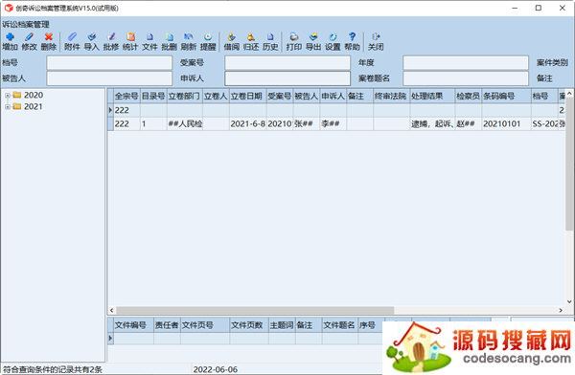Image resolution: width=575 pixels, height=375 pixels.
Task: Click the record count text in status bar
Action: [53, 369]
